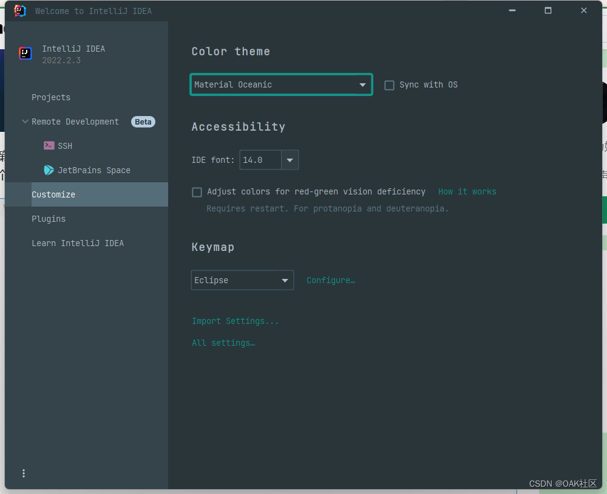607x494 pixels.
Task: Click the keymap Configure link
Action: (331, 280)
